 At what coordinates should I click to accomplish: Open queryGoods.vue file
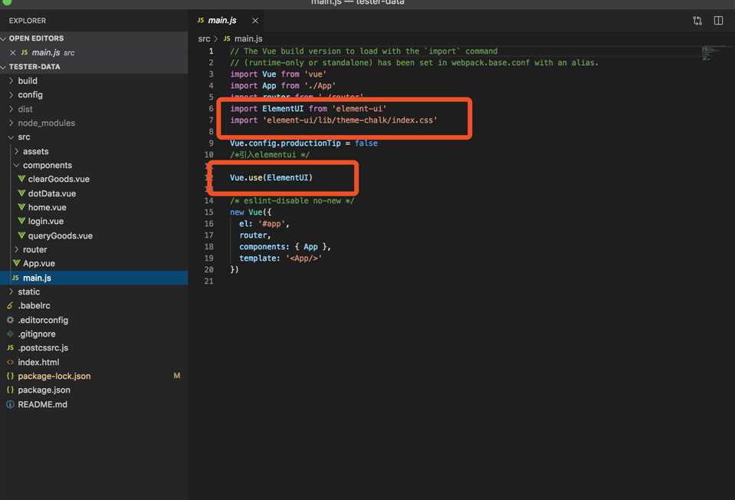tap(94, 235)
